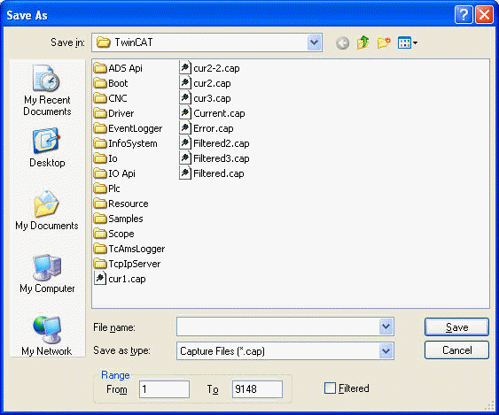Select the Current.cap file

point(212,113)
